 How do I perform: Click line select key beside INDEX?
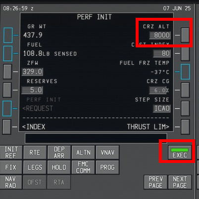tap(7, 127)
